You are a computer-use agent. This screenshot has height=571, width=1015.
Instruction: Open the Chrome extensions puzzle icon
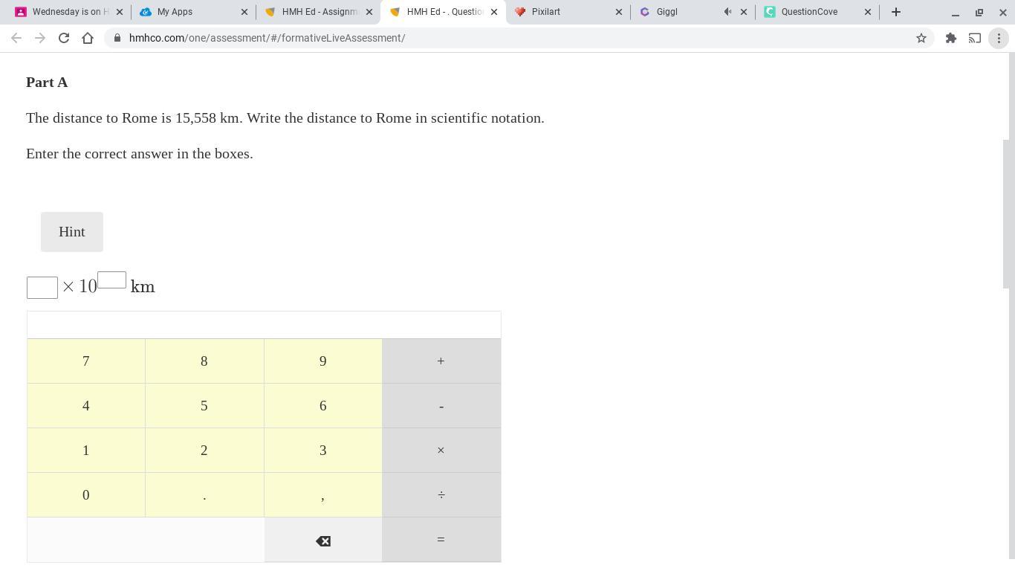[950, 38]
